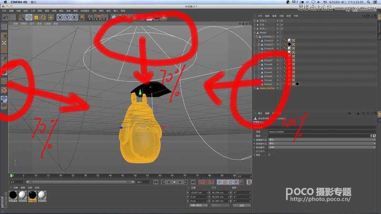The image size is (381, 214).
Task: Click the timeline preview range slider
Action: click(80, 182)
